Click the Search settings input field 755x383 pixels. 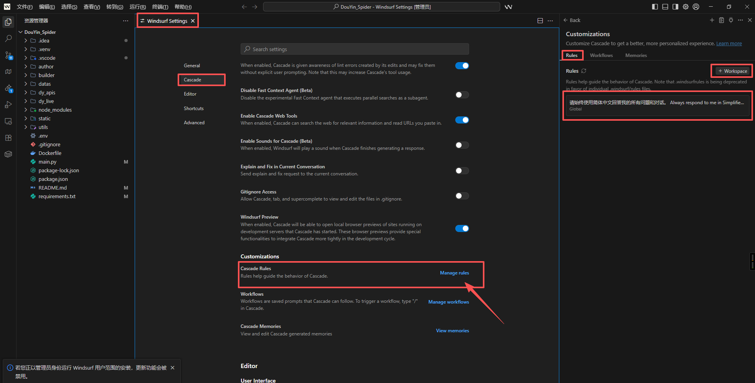354,49
